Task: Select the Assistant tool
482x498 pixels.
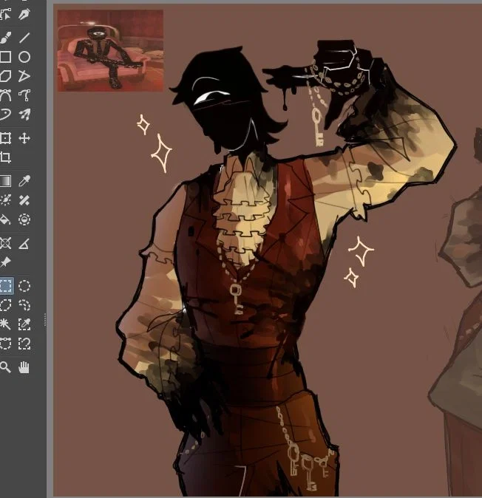Action: point(6,243)
